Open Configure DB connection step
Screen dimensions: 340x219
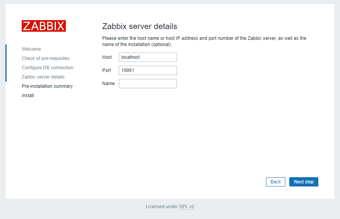click(48, 68)
